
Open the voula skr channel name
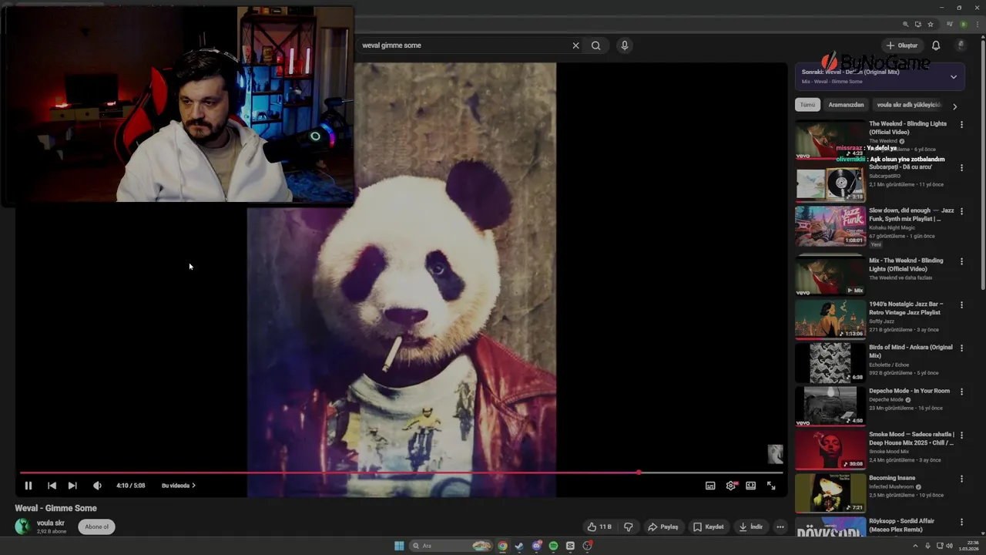51,523
